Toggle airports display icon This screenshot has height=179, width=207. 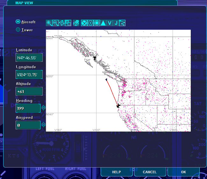(84, 23)
